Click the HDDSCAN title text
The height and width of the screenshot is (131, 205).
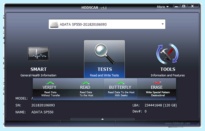(x=90, y=8)
